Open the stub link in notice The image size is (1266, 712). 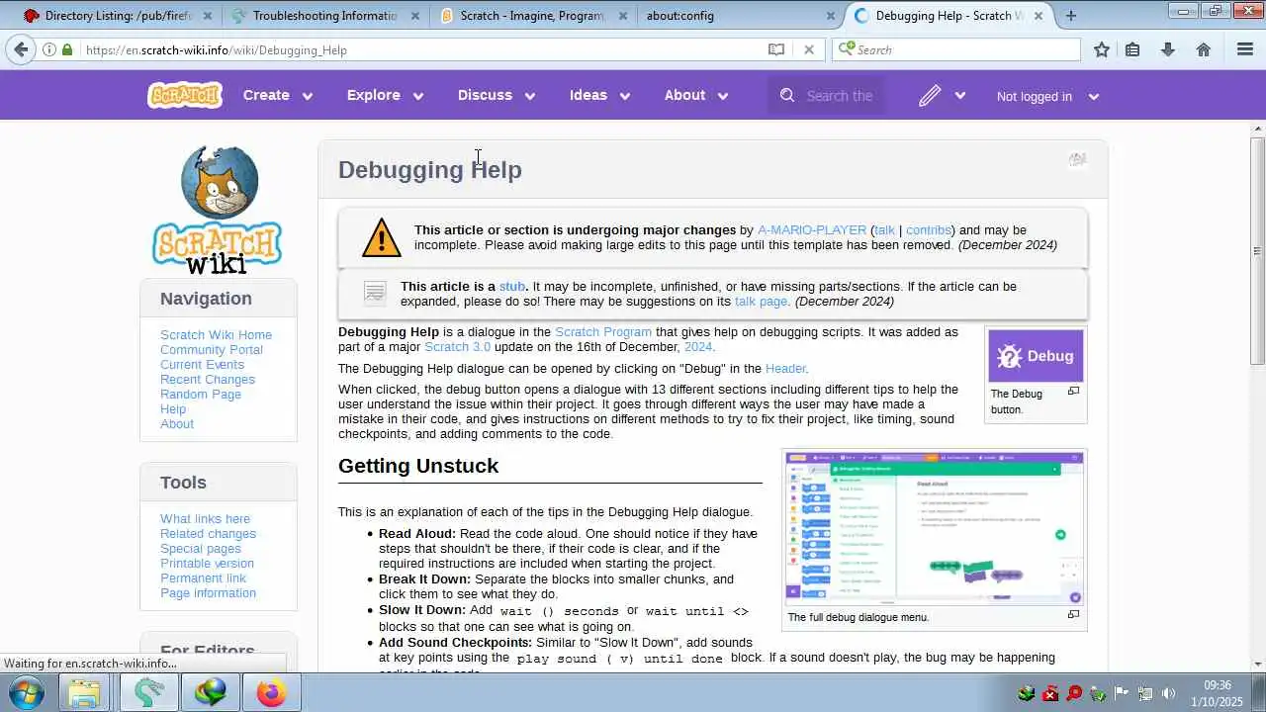(512, 286)
